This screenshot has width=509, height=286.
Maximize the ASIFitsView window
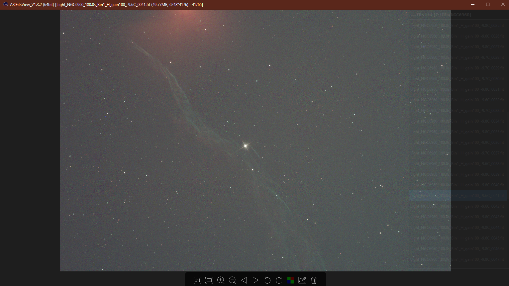tap(488, 5)
